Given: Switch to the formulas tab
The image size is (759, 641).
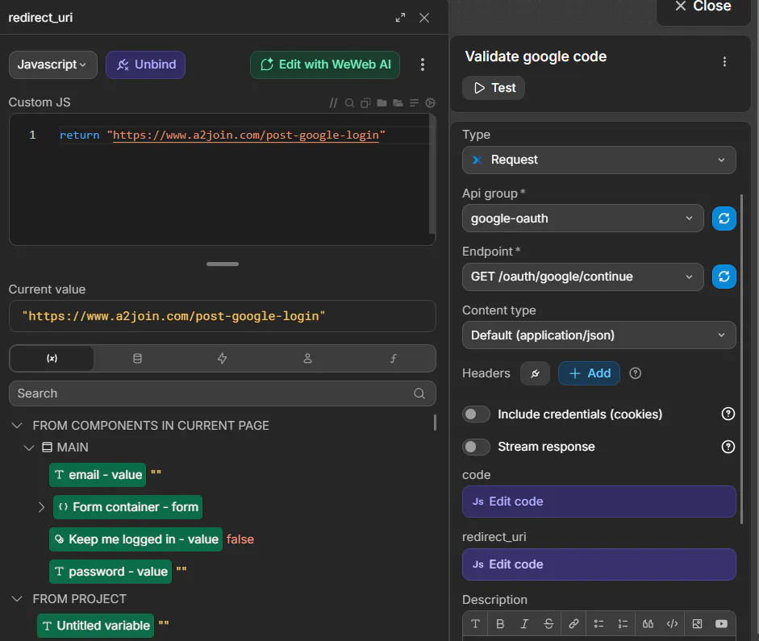Looking at the screenshot, I should (393, 359).
